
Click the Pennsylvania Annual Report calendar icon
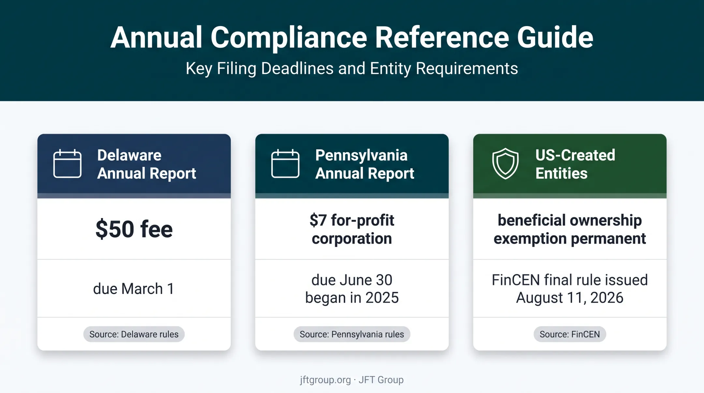[x=285, y=164]
